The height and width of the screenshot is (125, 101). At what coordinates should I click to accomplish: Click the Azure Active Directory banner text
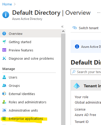91,47
